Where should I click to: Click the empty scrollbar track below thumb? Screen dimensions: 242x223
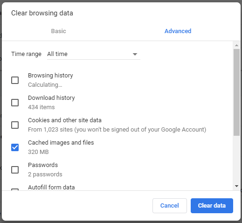236,160
